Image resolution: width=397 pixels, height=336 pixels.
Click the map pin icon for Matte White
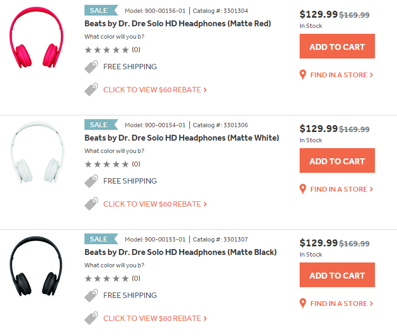pos(302,189)
